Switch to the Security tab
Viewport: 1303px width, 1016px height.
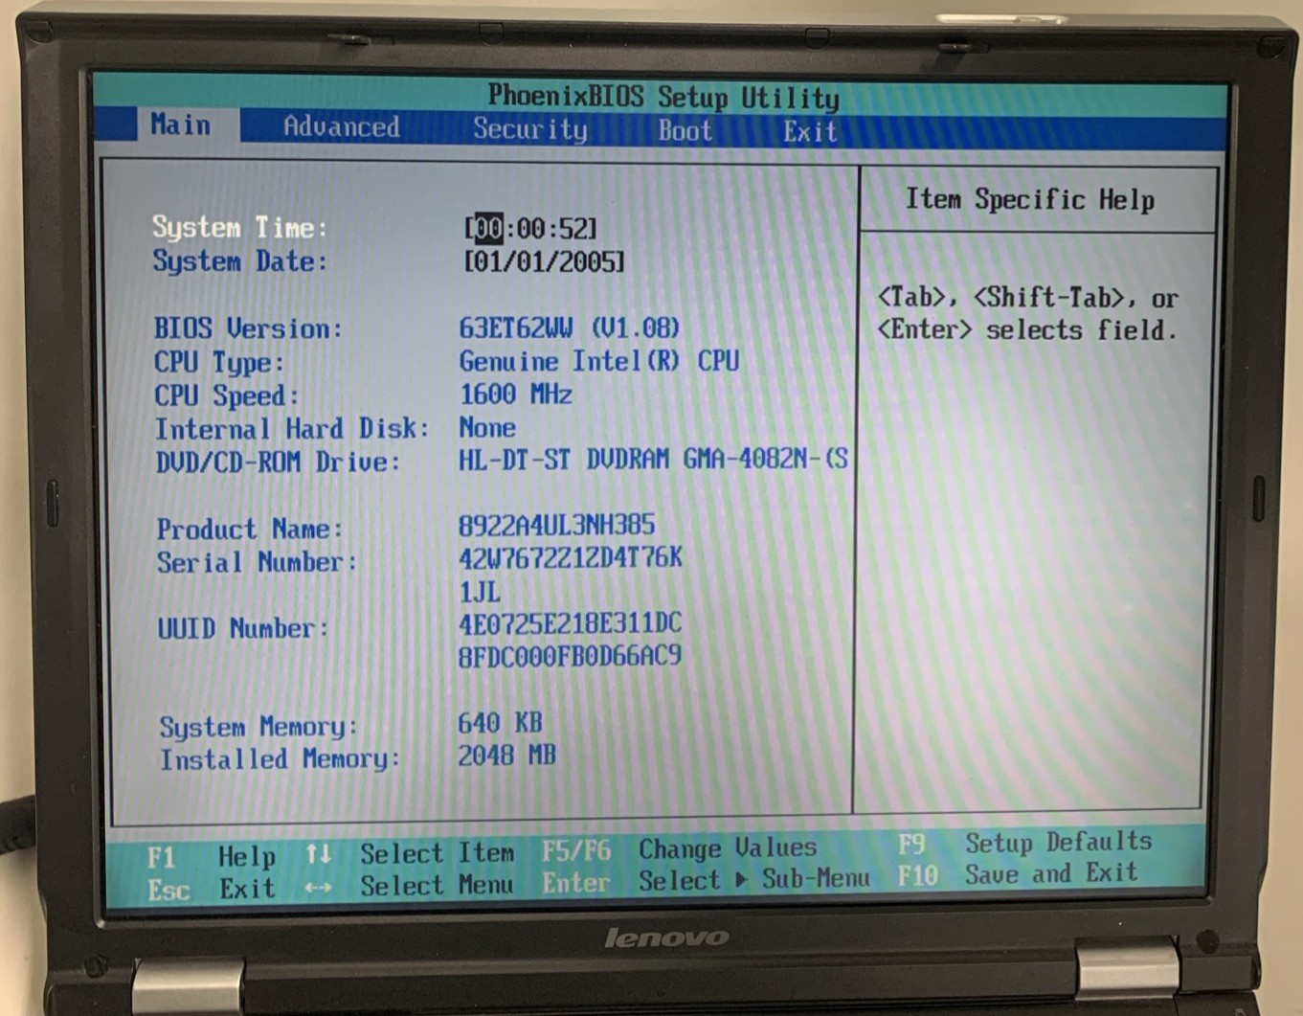[x=529, y=129]
